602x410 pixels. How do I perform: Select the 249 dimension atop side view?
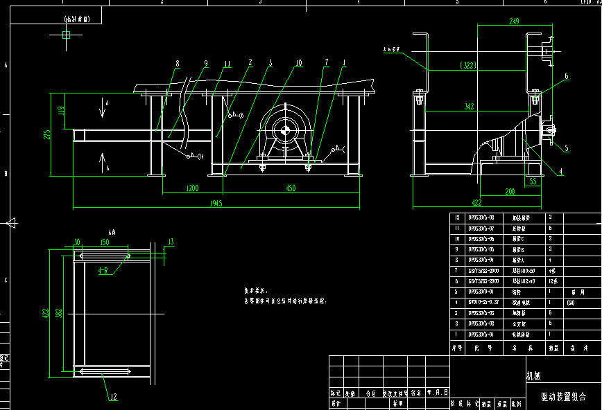pyautogui.click(x=515, y=21)
